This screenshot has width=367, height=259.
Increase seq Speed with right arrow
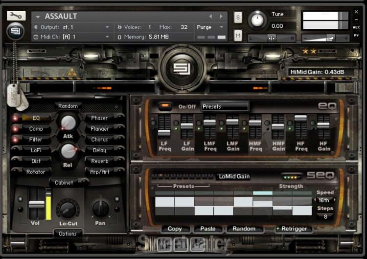click(x=335, y=200)
